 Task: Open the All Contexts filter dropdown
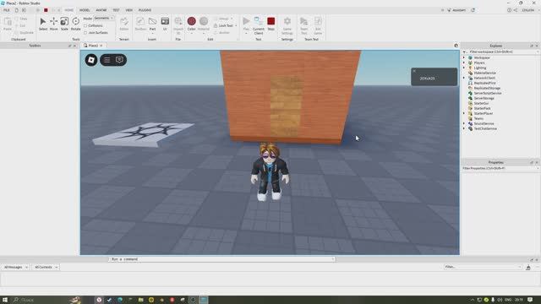[x=46, y=267]
